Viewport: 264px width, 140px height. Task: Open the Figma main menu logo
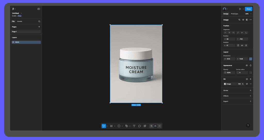[x=13, y=9]
